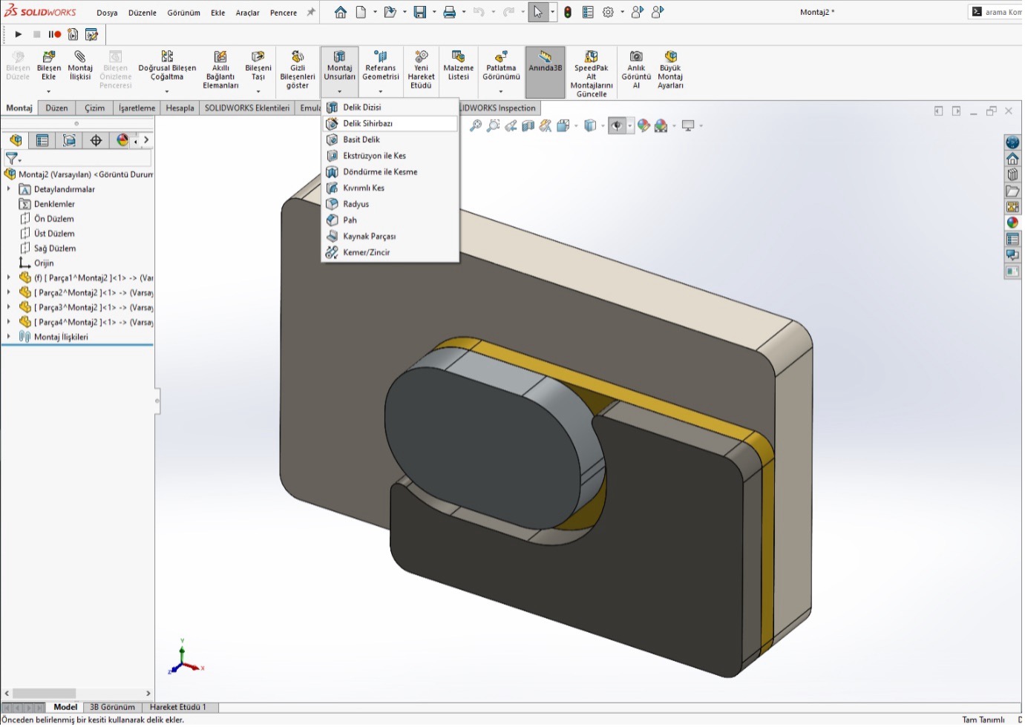This screenshot has width=1025, height=727.
Task: Stop macro recording with the stop button
Action: (x=36, y=34)
